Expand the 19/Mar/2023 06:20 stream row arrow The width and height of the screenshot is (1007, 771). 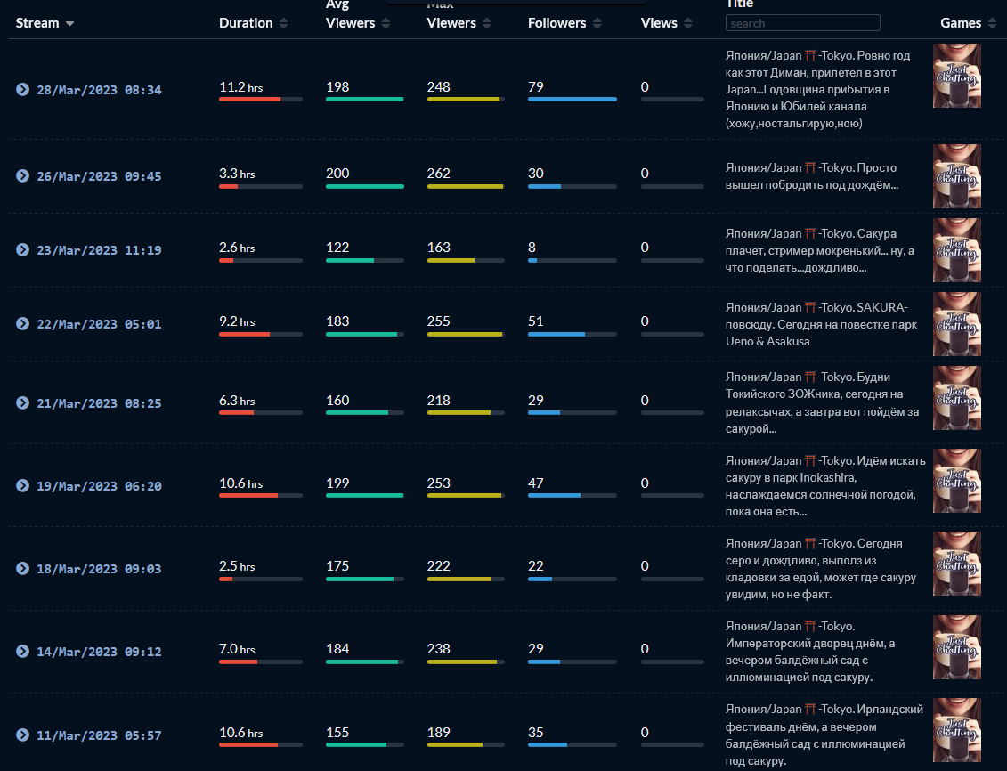[22, 485]
